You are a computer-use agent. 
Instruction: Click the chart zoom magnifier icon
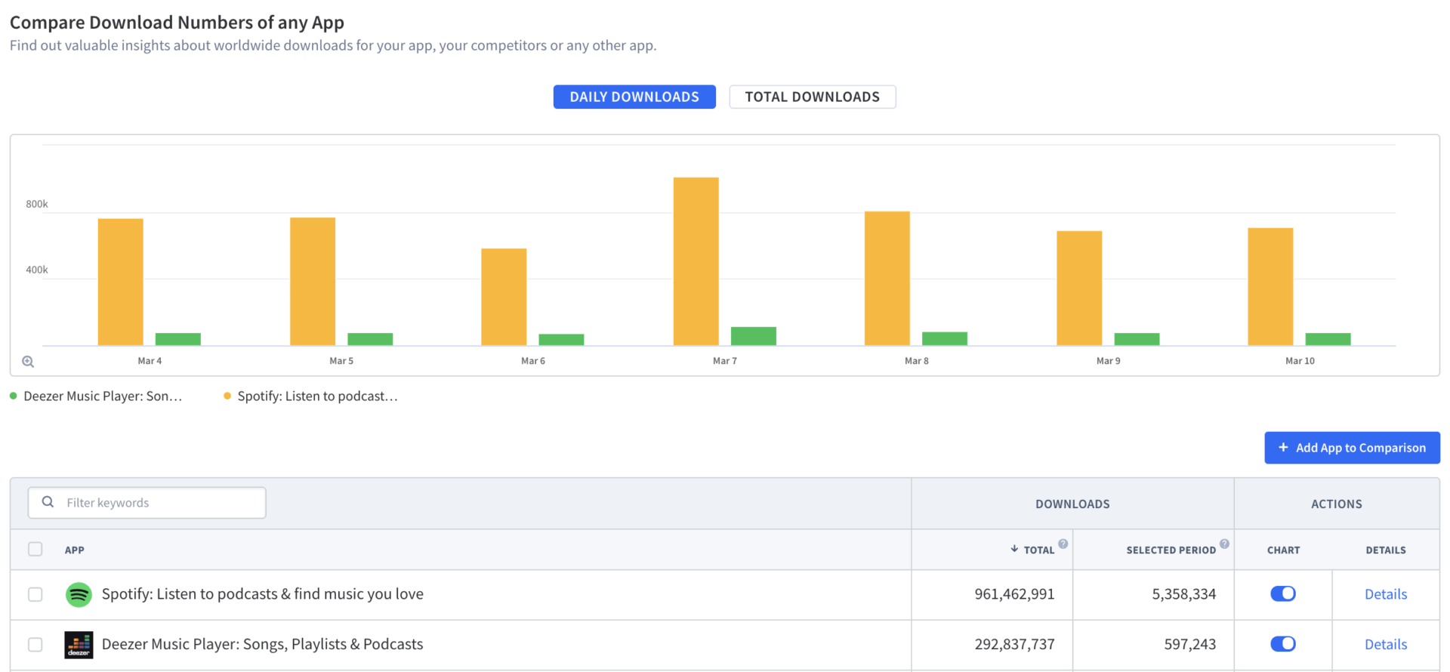pos(28,362)
